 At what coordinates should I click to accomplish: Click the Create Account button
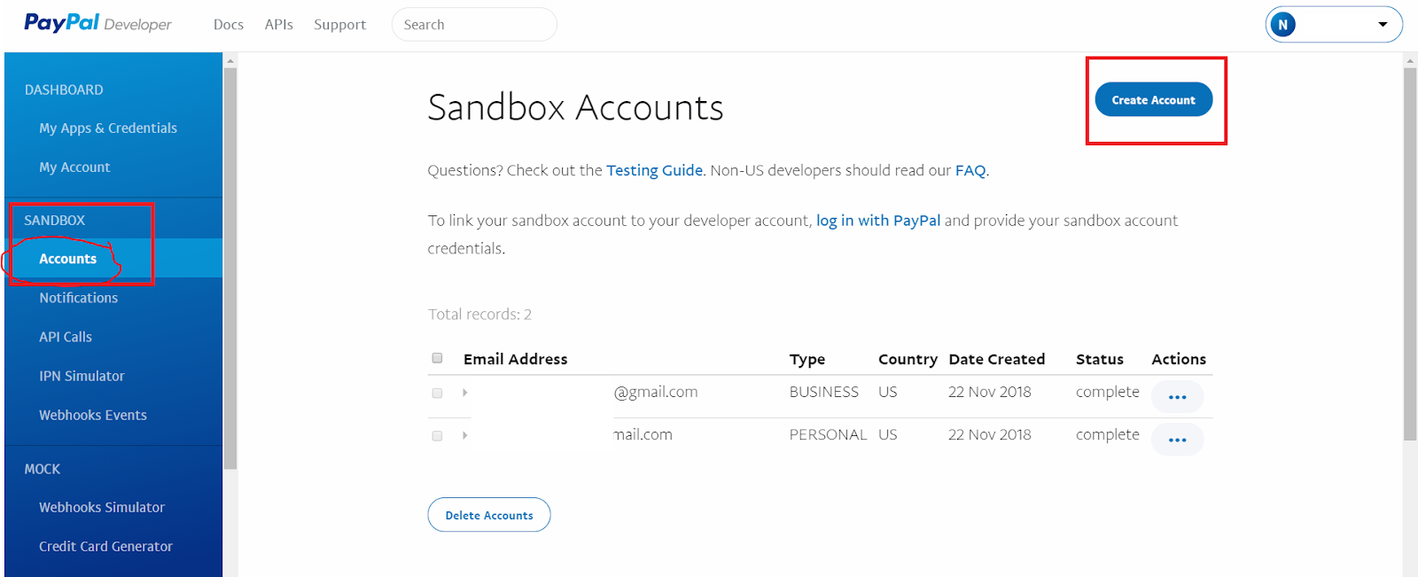pyautogui.click(x=1154, y=100)
